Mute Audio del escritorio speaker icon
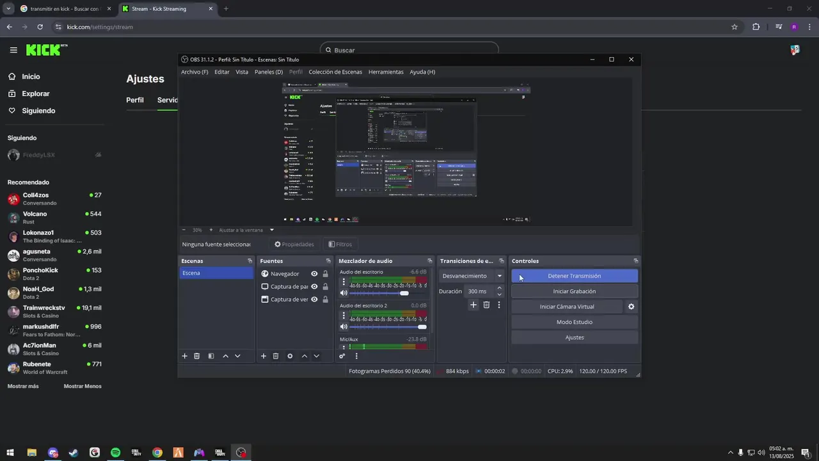The image size is (819, 461). 344,293
